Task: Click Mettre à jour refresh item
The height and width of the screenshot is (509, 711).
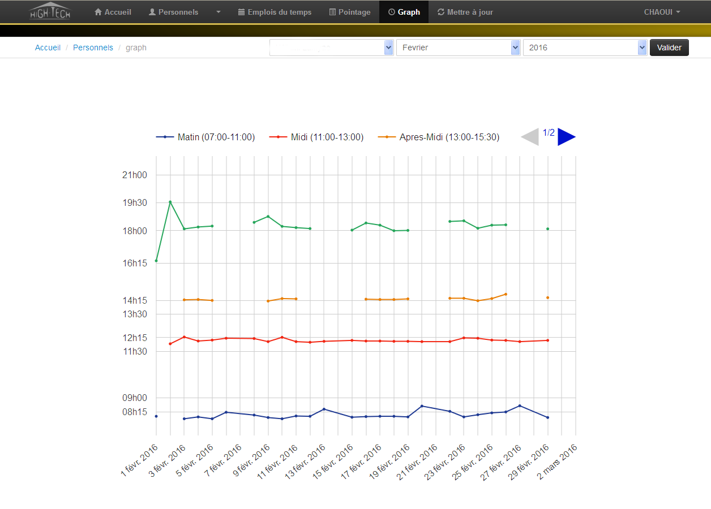Action: [465, 12]
